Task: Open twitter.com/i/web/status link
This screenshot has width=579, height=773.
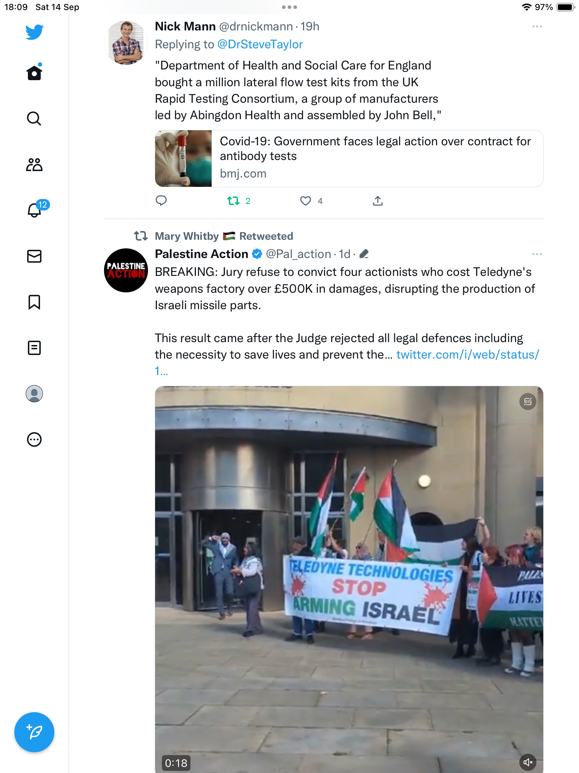Action: click(347, 363)
